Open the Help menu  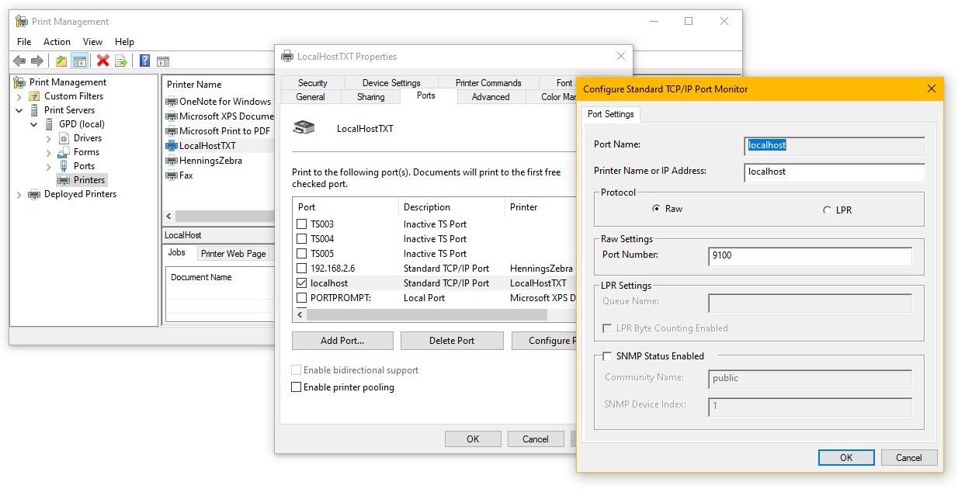124,42
